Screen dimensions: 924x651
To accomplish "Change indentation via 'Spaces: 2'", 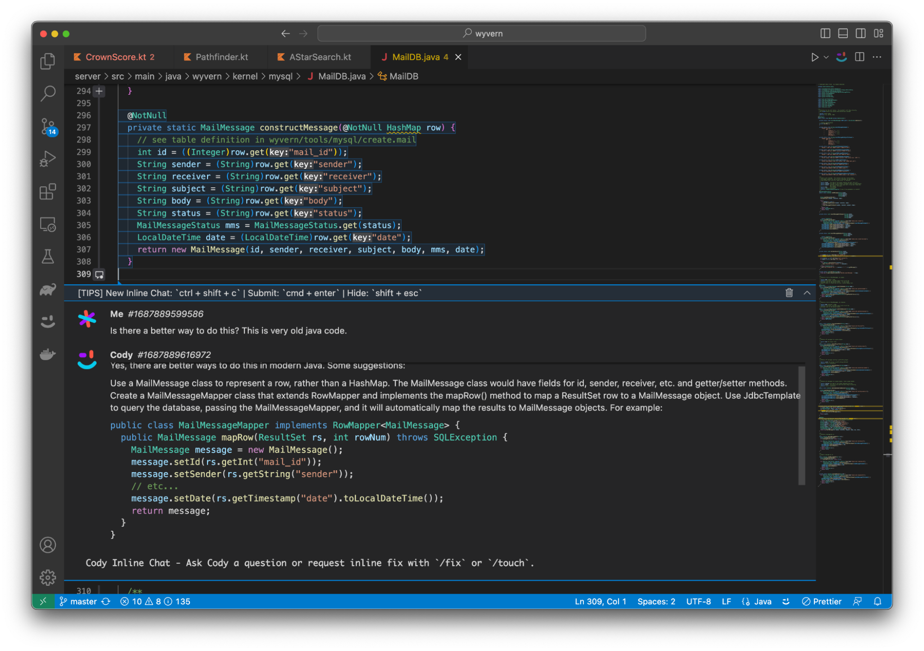I will [656, 601].
